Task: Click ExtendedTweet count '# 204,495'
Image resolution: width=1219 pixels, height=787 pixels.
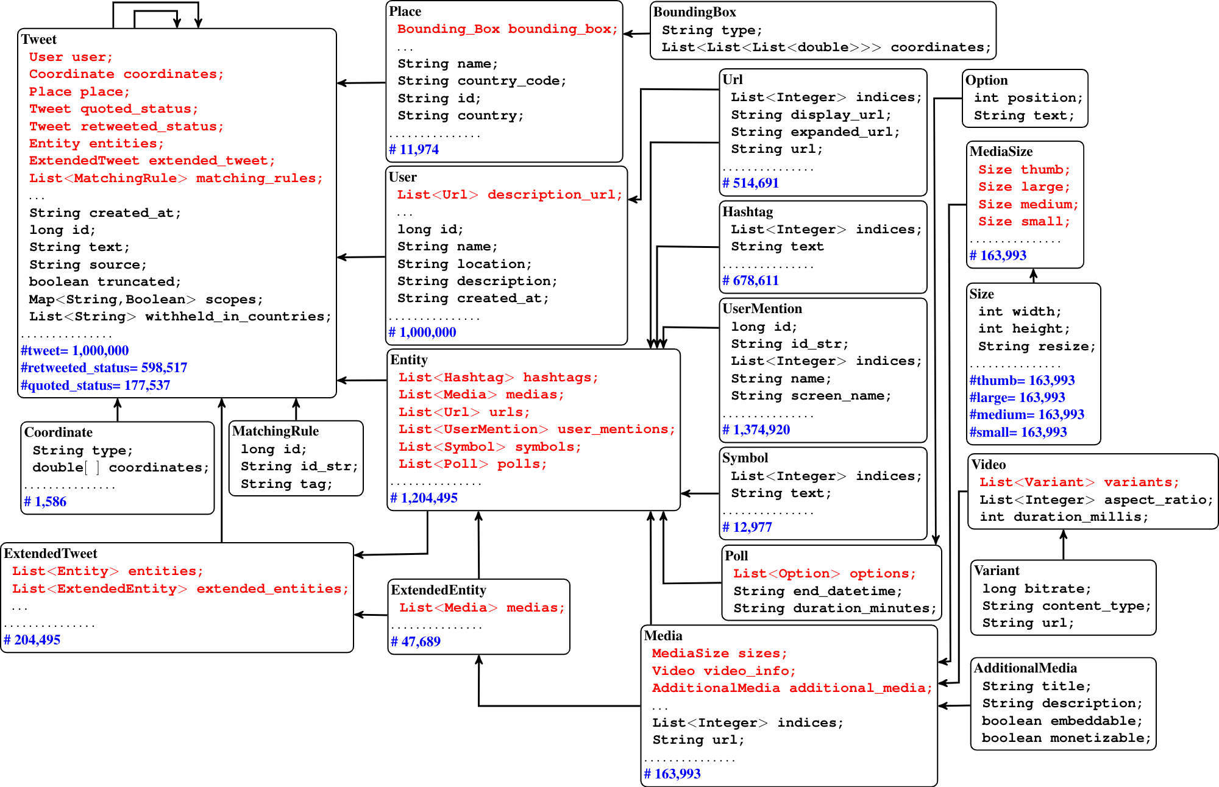Action: pyautogui.click(x=32, y=640)
